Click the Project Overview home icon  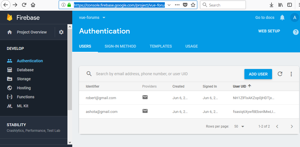[x=10, y=32]
